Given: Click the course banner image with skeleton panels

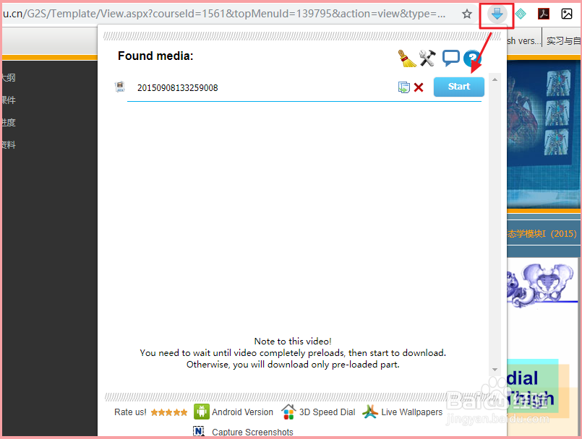Looking at the screenshot, I should coord(544,134).
